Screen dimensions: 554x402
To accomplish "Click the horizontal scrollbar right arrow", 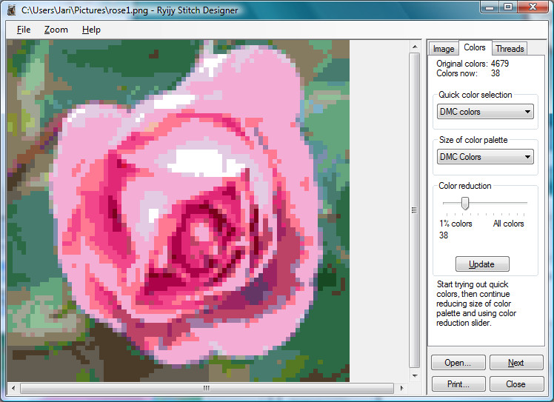I will tap(401, 388).
